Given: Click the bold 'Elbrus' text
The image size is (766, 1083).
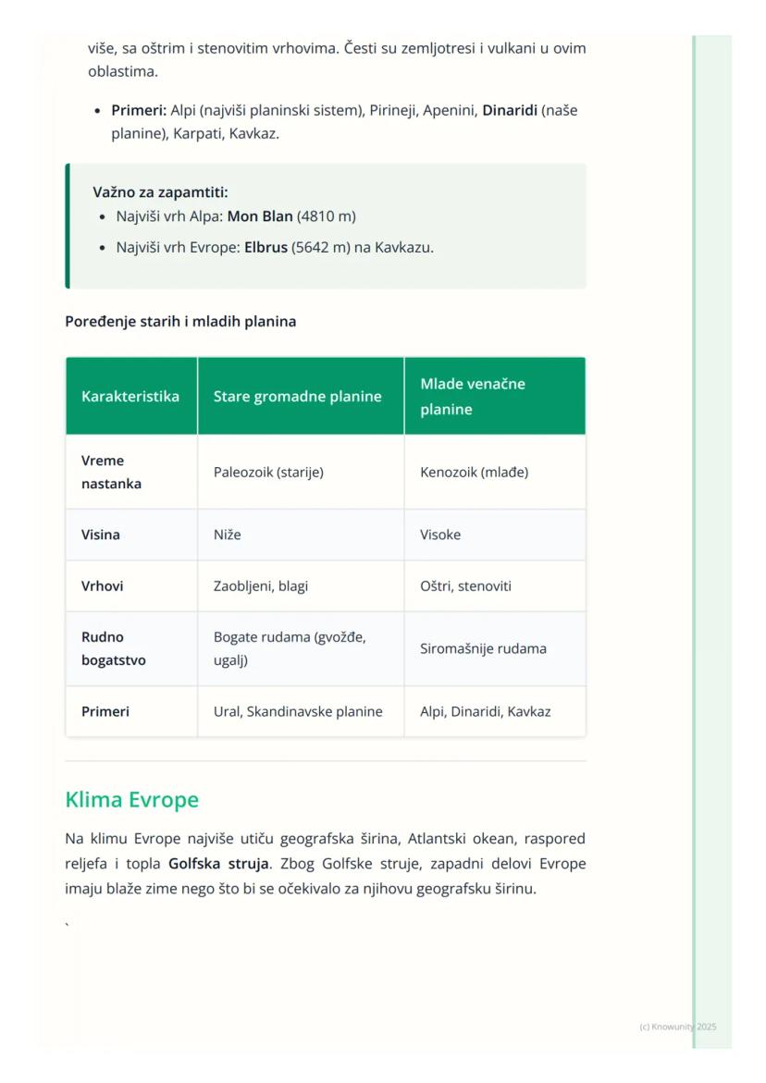Looking at the screenshot, I should click(x=266, y=248).
